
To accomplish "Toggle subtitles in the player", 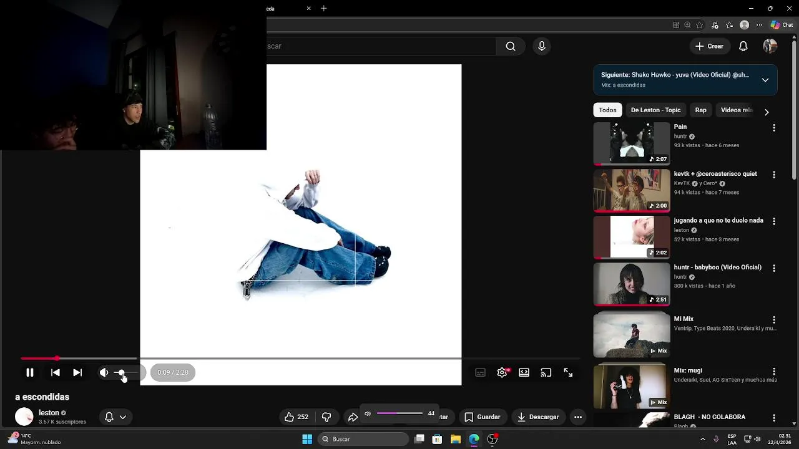I will coord(480,372).
